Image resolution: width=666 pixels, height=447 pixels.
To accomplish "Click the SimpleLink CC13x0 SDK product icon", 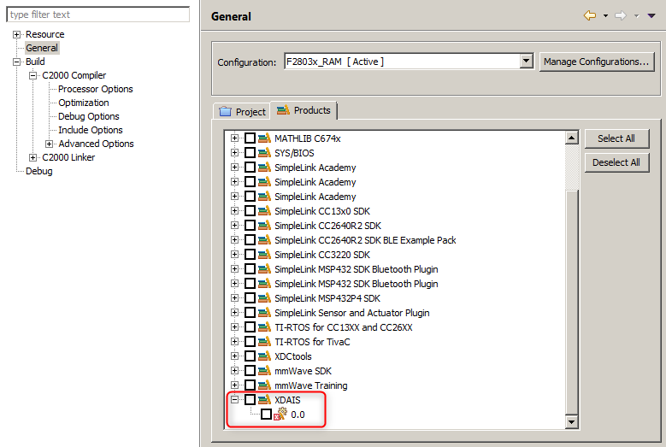I will [x=264, y=210].
